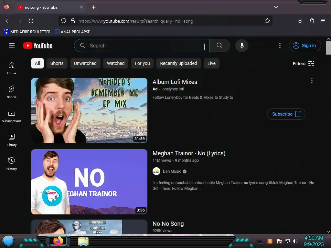331x248 pixels.
Task: Open the Ringo Starr Goodnight Vienna thumbnail
Action: (89, 227)
